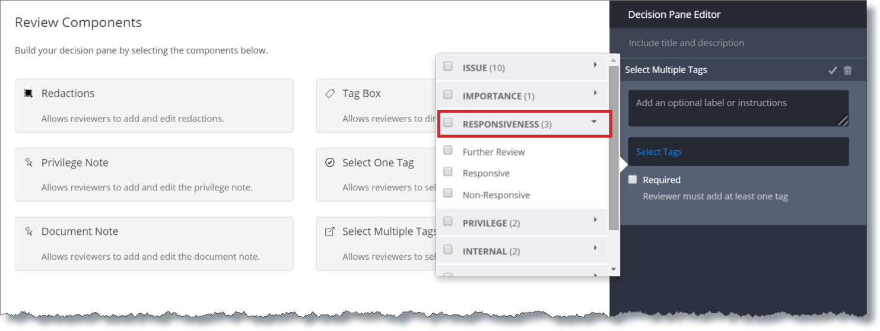Click the Tag Box tag icon

pyautogui.click(x=330, y=93)
